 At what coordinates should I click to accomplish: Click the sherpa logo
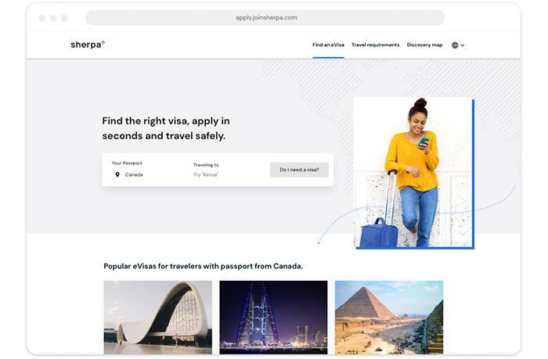(x=88, y=45)
